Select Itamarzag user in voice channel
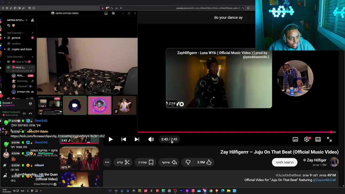This screenshot has height=194, width=345. [23, 81]
